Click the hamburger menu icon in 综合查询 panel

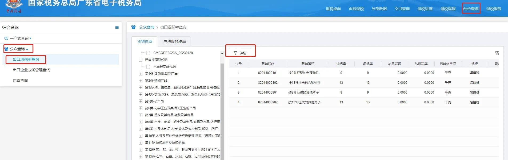pos(117,27)
